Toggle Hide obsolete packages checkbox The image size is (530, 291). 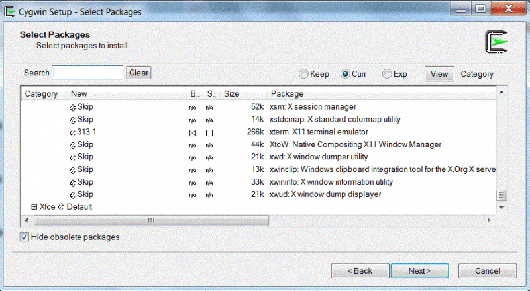(x=25, y=237)
